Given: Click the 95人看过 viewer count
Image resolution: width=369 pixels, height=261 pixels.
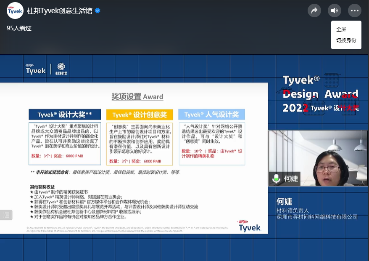Looking at the screenshot, I should tap(19, 28).
